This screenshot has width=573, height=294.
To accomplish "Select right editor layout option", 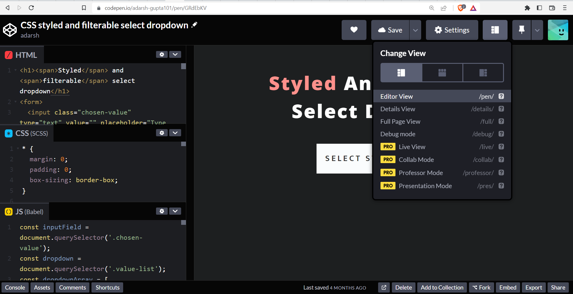I will pos(483,72).
